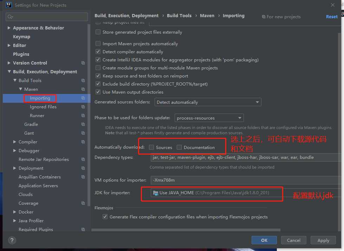The height and width of the screenshot is (251, 344).
Task: Click the horizontal scrollbar at panel bottom
Action: [x=186, y=230]
